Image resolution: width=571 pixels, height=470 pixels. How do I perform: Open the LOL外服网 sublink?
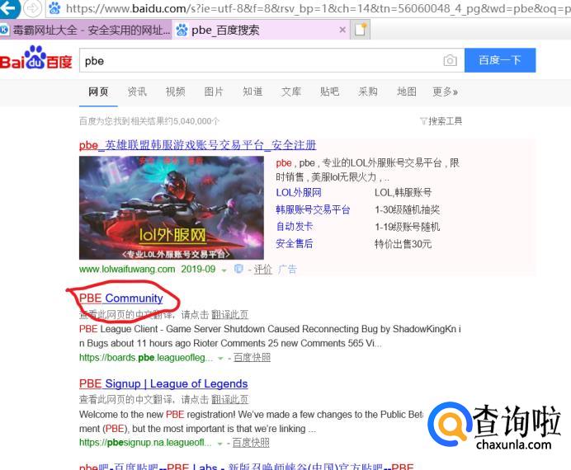click(299, 192)
